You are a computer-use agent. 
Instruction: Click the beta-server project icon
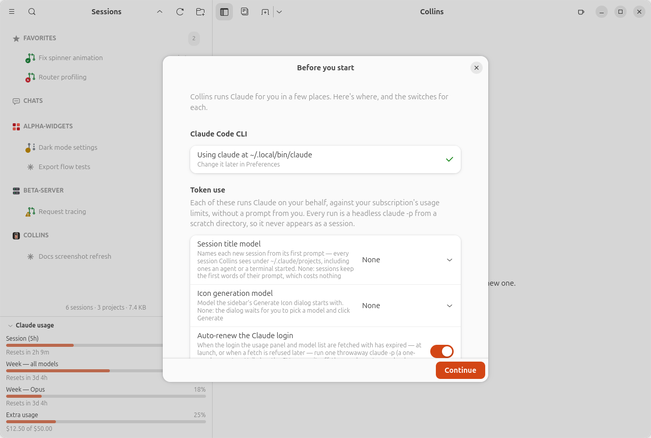(16, 190)
